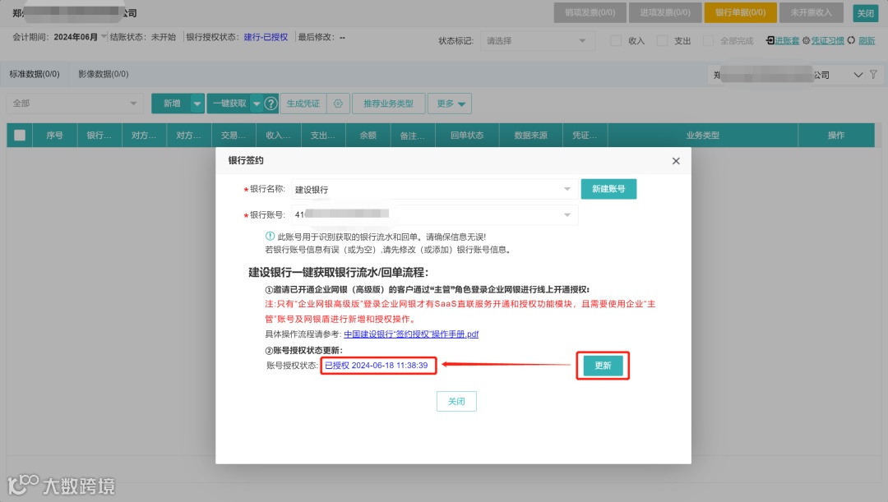Click the 一键获取 button
The width and height of the screenshot is (888, 502).
[229, 104]
